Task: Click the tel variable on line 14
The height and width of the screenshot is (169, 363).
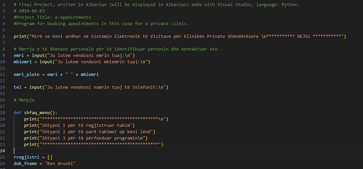Action: coord(18,87)
